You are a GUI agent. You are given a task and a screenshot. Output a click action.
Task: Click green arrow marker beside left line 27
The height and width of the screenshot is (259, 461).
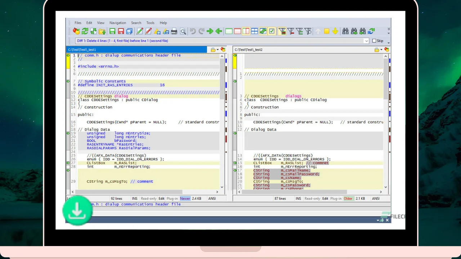point(68,163)
